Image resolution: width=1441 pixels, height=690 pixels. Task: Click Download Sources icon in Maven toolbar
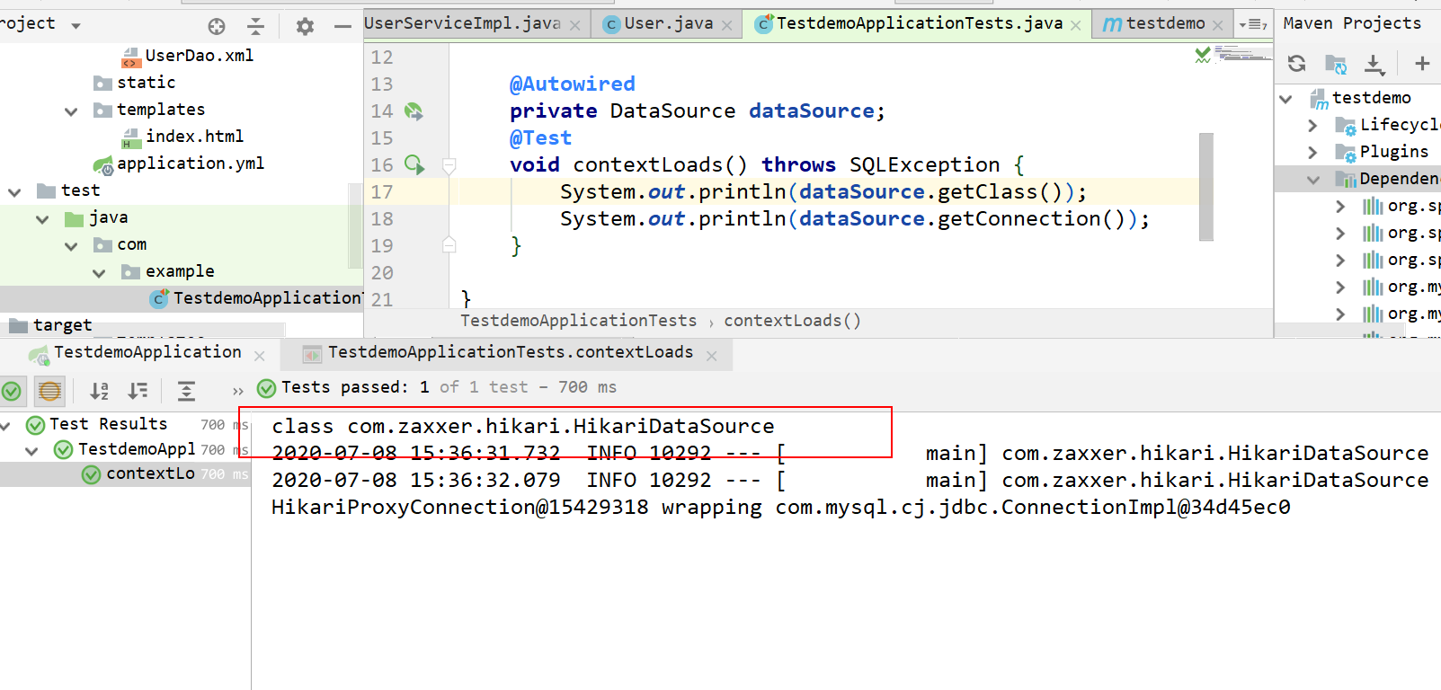point(1374,64)
